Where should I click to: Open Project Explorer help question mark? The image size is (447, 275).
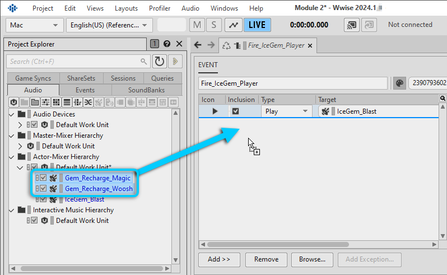pos(167,44)
